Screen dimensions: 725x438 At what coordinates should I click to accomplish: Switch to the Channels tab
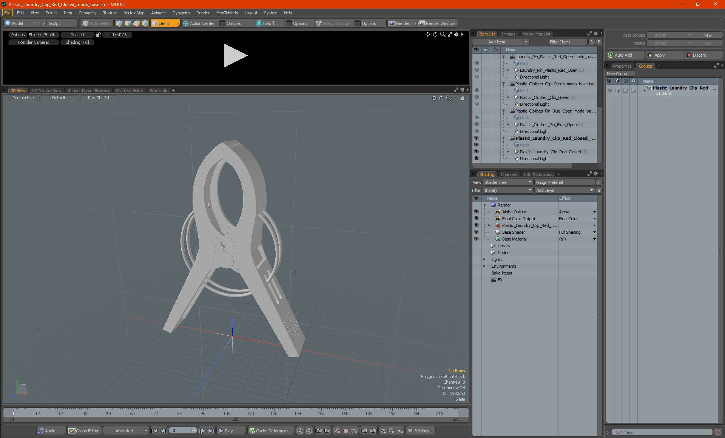(509, 174)
